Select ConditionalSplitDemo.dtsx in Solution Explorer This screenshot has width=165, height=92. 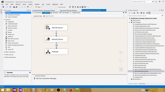[142, 26]
